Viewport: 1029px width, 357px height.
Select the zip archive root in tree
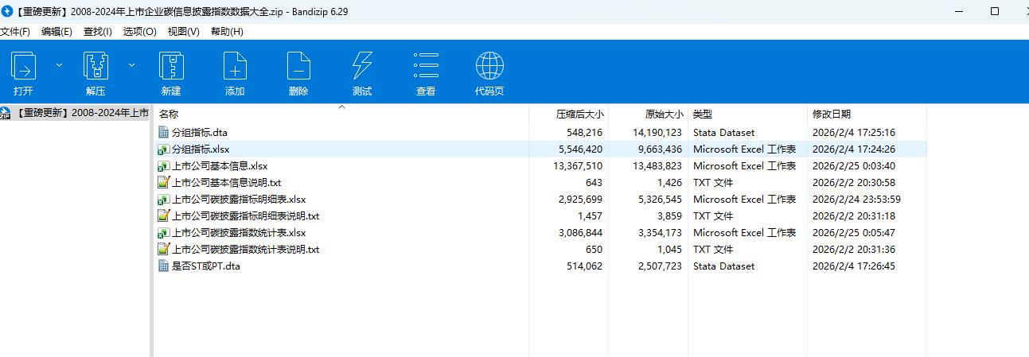[x=75, y=113]
